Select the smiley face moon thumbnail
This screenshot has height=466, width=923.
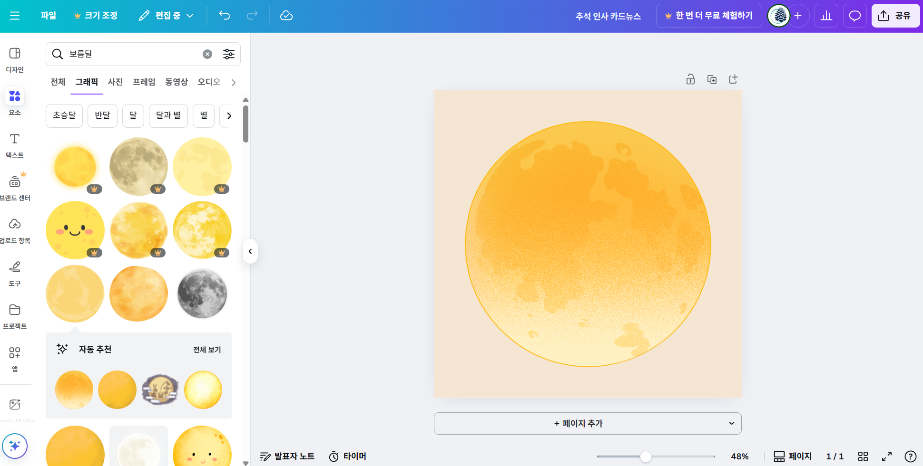coord(75,229)
